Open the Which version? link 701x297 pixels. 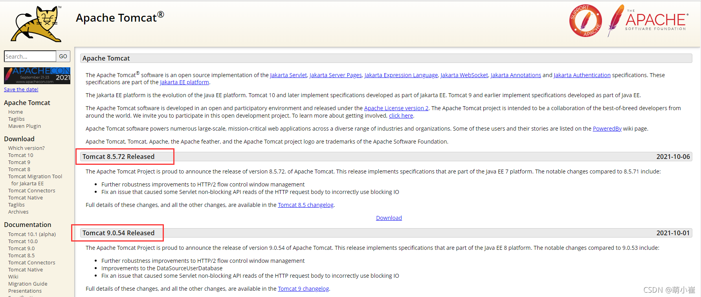coord(26,148)
